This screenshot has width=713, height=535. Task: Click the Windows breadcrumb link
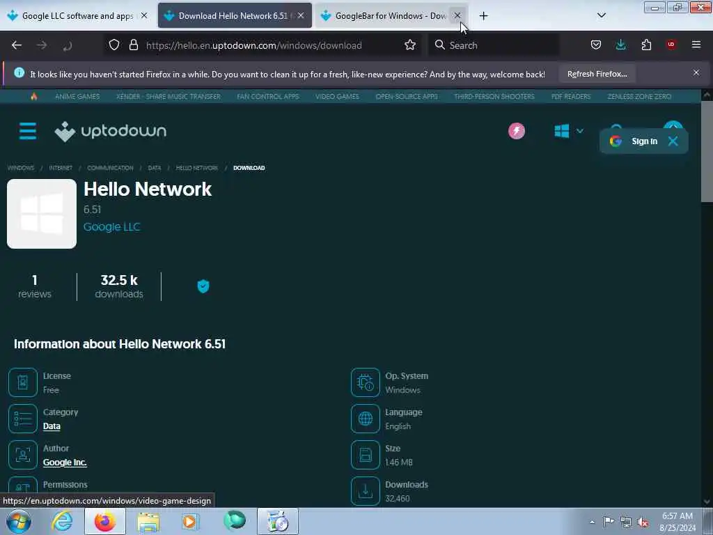tap(20, 168)
